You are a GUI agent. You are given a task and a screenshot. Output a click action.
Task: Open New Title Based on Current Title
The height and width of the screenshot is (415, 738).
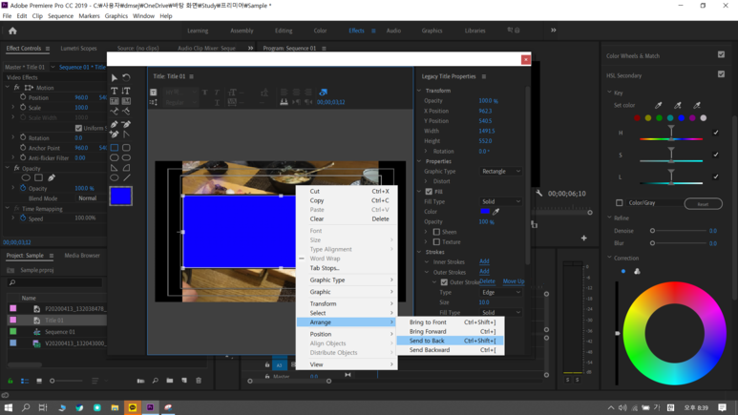(x=154, y=93)
